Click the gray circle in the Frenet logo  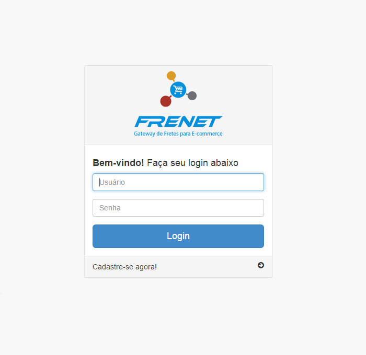(192, 96)
